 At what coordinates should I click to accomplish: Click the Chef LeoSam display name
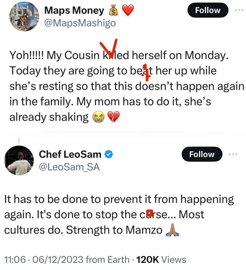tap(70, 154)
